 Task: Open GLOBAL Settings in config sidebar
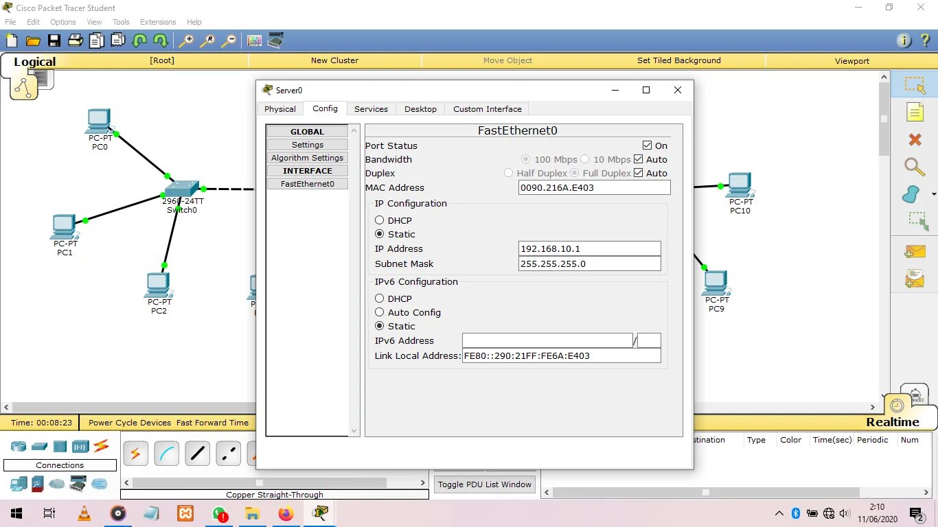(308, 145)
